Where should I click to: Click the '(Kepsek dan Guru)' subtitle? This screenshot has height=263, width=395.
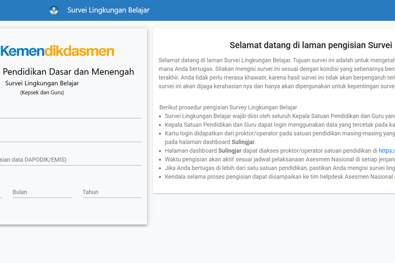[x=42, y=93]
